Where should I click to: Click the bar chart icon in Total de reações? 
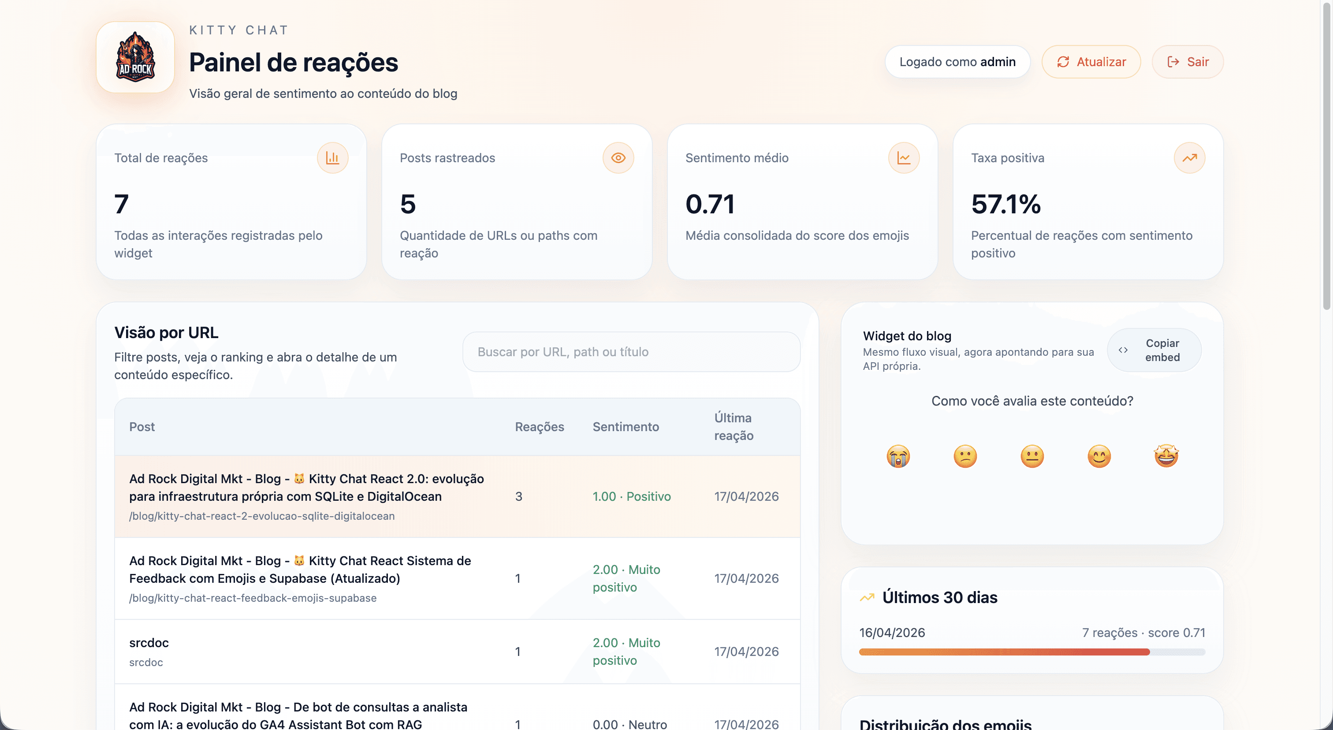coord(332,158)
